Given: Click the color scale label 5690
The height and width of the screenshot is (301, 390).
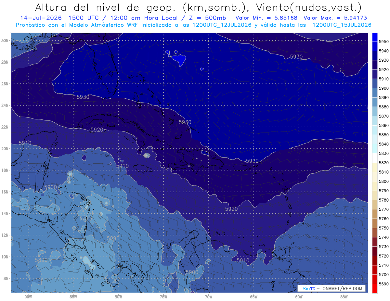Looking at the screenshot, I should tap(384, 284).
